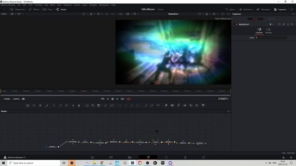Add a Rectangle mask from the toolbar
The width and height of the screenshot is (296, 166).
(119, 106)
